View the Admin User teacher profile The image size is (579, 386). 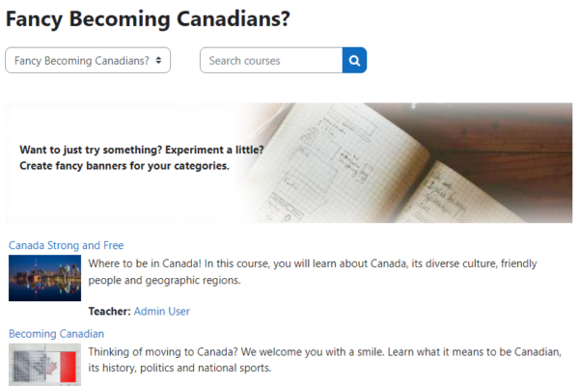(x=162, y=311)
